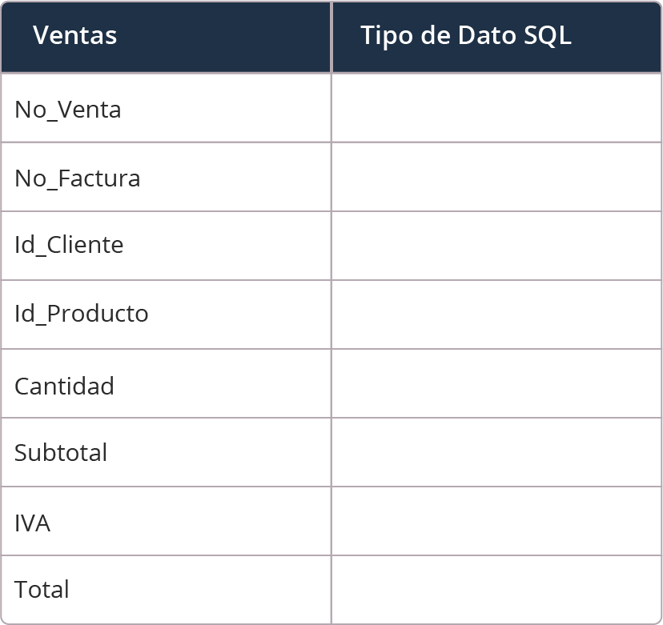Select the No_Factura field cell
This screenshot has width=663, height=625.
click(167, 177)
